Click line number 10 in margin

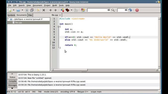[54, 42]
